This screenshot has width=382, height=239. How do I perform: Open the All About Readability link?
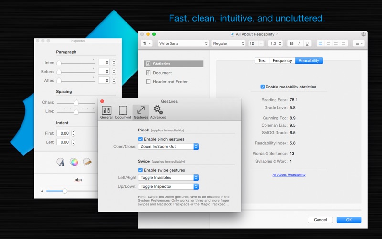point(289,175)
